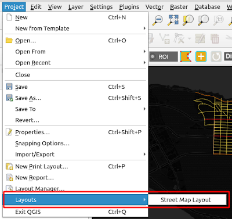
Task: Click the Zoom to Native Resolution icon
Action: click(218, 20)
